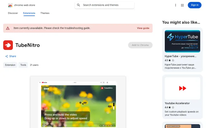Click the 'HyperTube разгоняет ваше' description
The height and width of the screenshot is (128, 206).
[x=180, y=66]
